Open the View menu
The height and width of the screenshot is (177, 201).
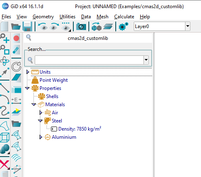(22, 17)
